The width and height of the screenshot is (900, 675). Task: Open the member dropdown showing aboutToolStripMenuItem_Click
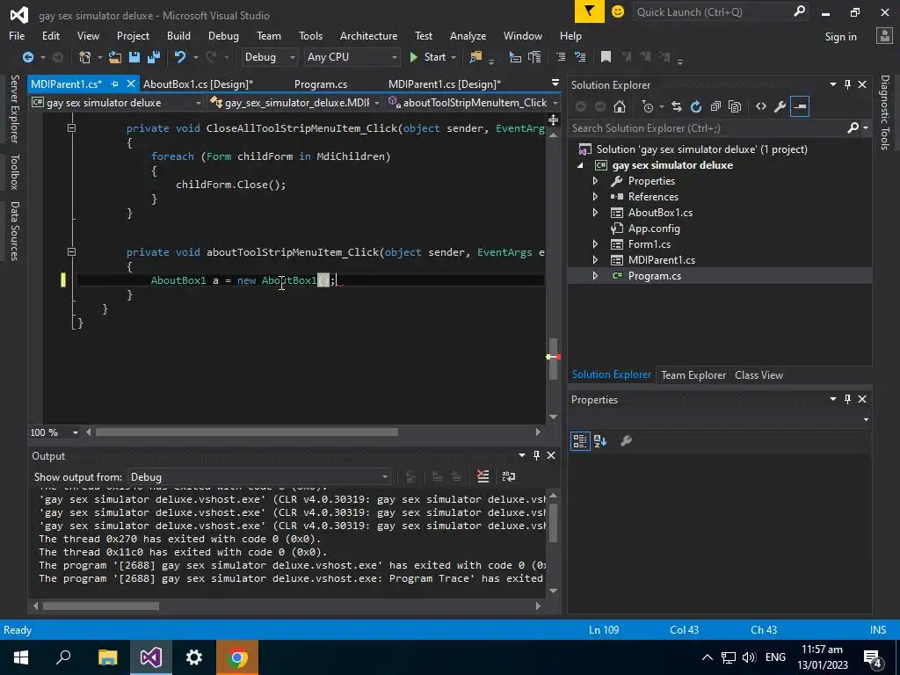click(x=472, y=103)
